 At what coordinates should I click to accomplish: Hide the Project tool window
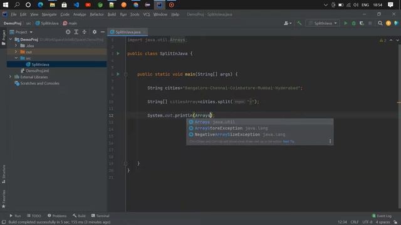pyautogui.click(x=103, y=32)
